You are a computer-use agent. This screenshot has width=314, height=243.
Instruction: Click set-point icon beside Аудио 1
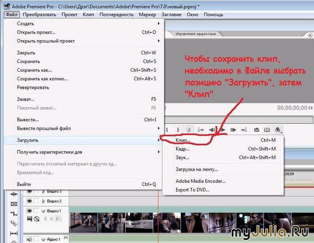[x=66, y=238]
